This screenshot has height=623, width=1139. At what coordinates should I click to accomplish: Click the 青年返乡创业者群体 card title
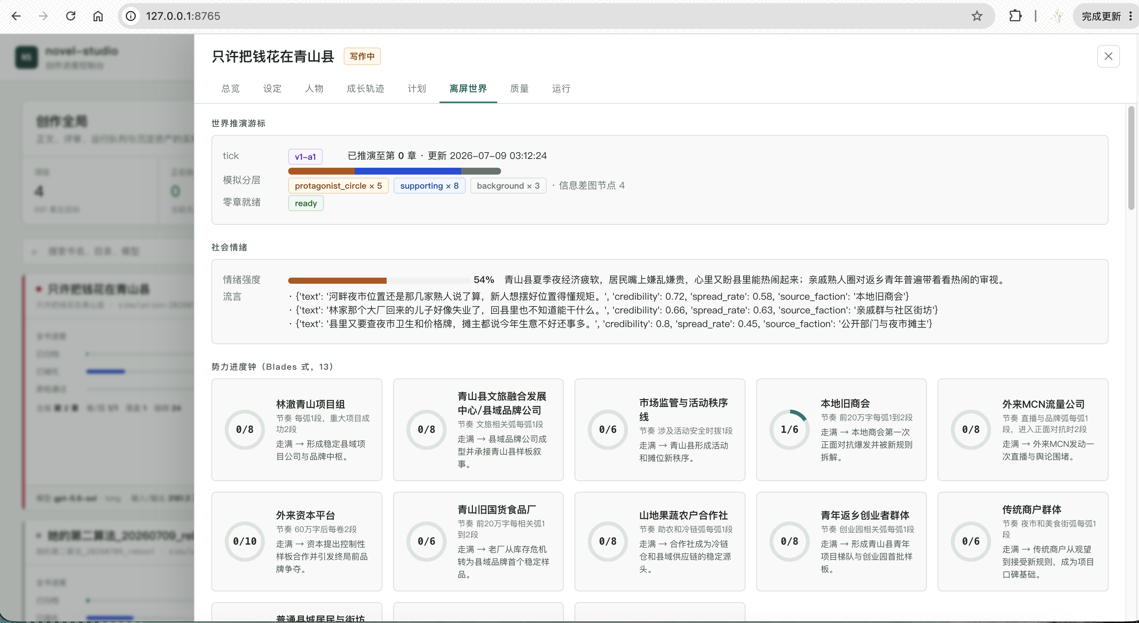(x=865, y=515)
